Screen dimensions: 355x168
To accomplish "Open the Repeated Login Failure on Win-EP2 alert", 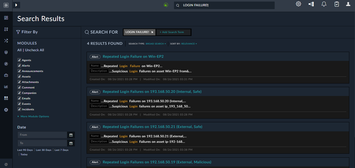I will (x=133, y=56).
